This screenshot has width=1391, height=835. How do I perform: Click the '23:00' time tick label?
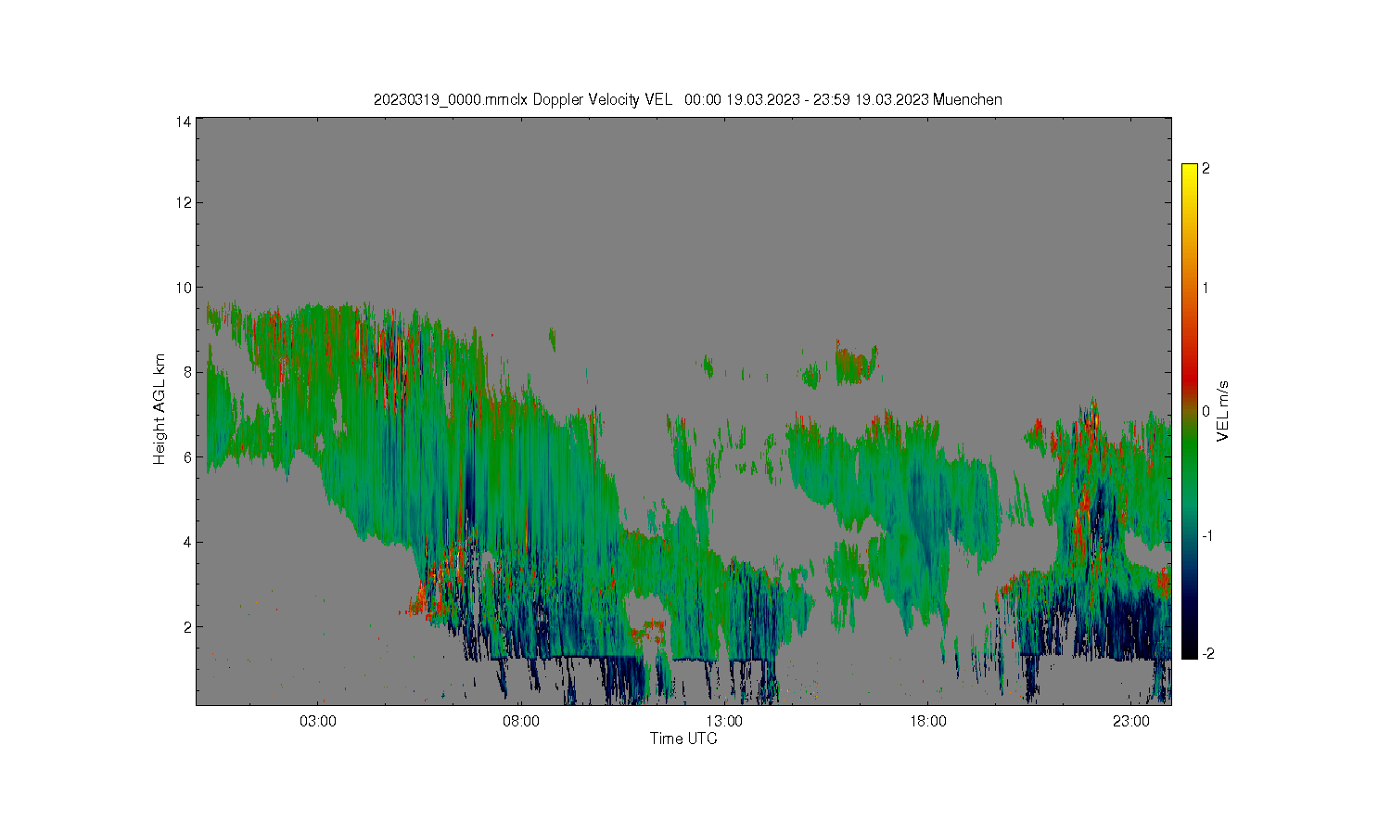click(1131, 721)
